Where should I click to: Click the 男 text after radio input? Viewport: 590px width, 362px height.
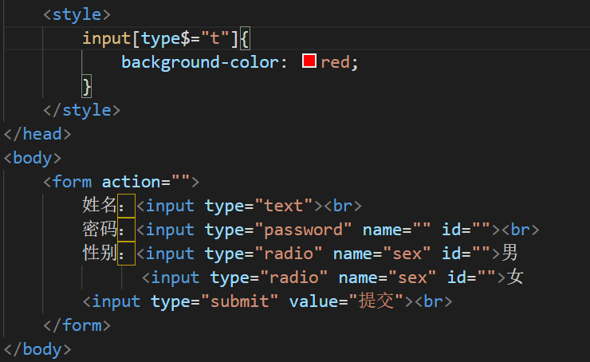tap(509, 253)
